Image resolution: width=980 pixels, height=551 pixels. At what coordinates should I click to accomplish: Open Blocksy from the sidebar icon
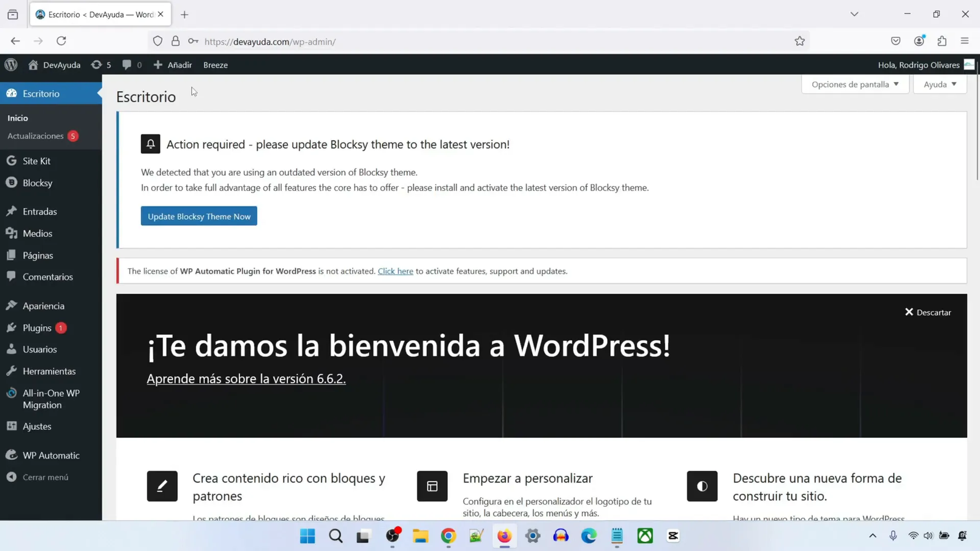pyautogui.click(x=10, y=182)
